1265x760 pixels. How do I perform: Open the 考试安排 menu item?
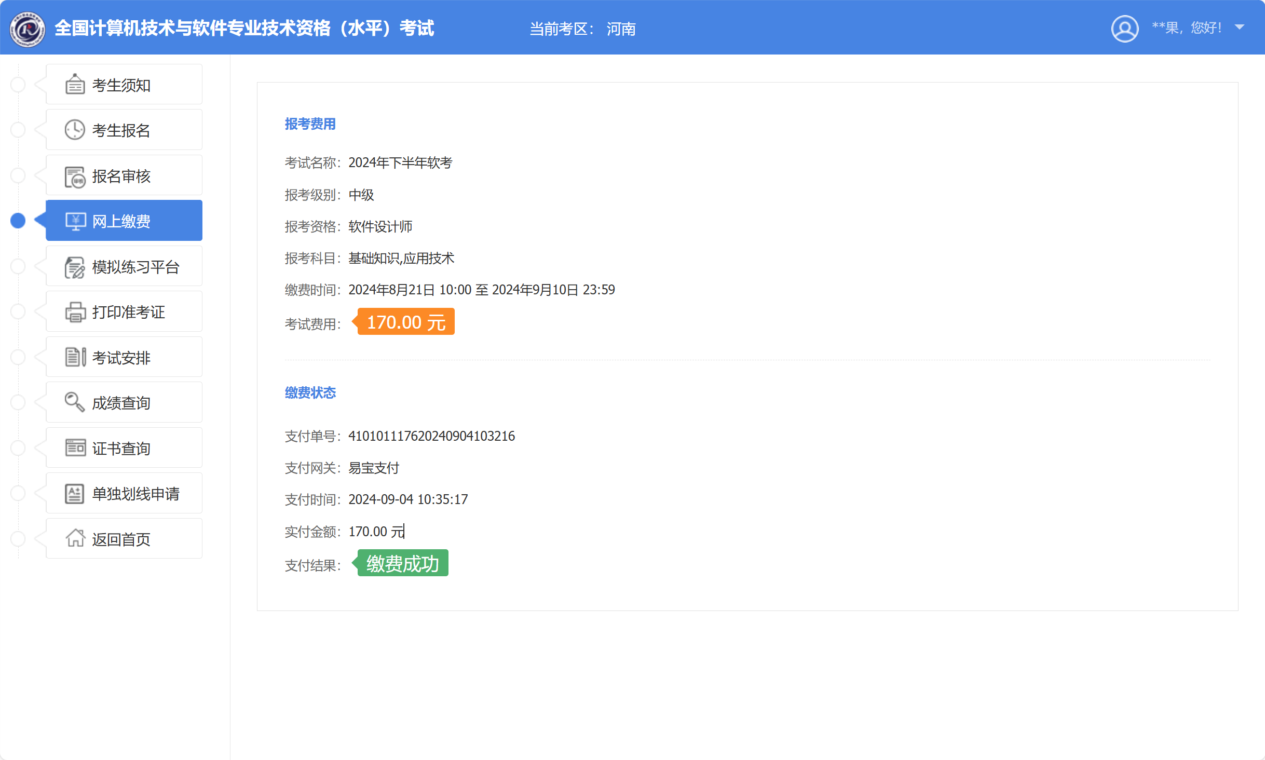121,358
